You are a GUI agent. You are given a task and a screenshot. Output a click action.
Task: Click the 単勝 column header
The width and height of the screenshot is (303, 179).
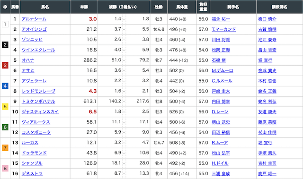84,7
